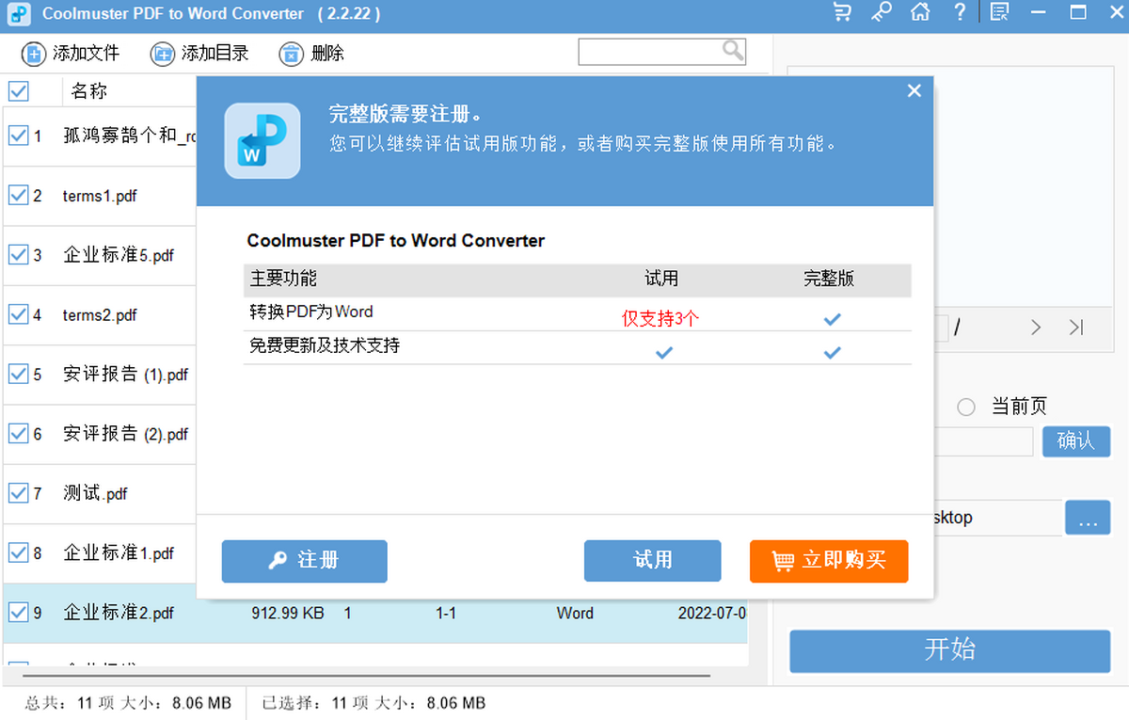Select file 企业标准2.pdf in list
Image resolution: width=1129 pixels, height=720 pixels.
pos(119,613)
